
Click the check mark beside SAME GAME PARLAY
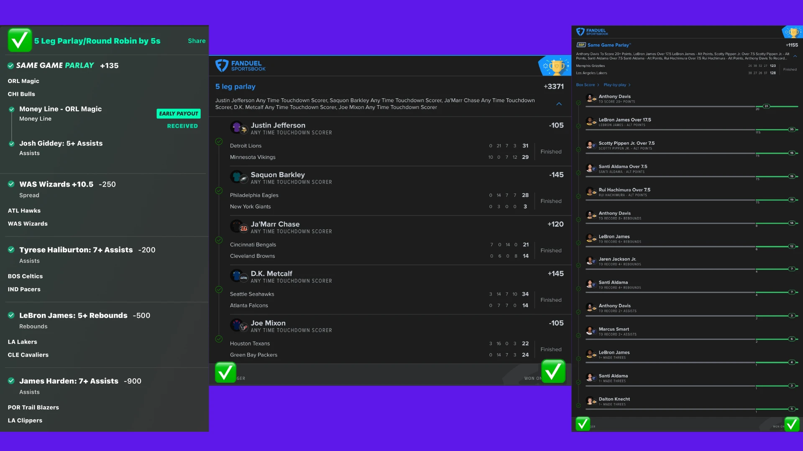pyautogui.click(x=11, y=66)
